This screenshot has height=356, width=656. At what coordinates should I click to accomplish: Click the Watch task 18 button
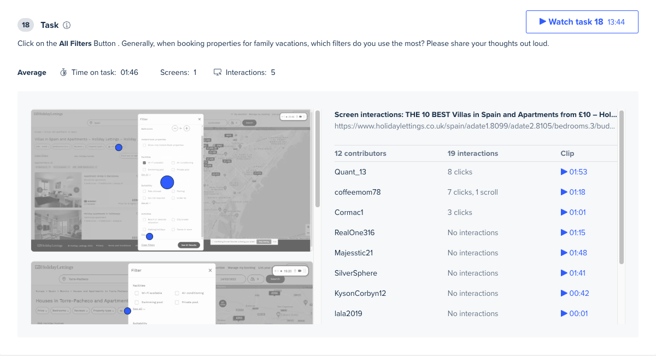(582, 22)
